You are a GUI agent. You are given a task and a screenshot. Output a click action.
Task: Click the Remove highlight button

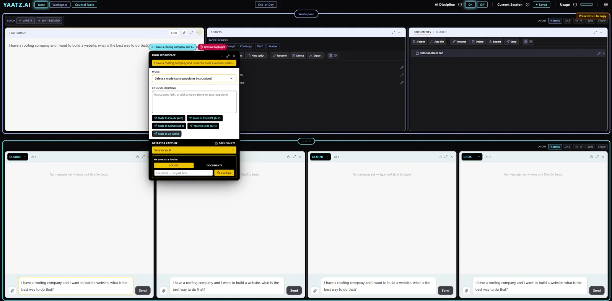[x=212, y=47]
